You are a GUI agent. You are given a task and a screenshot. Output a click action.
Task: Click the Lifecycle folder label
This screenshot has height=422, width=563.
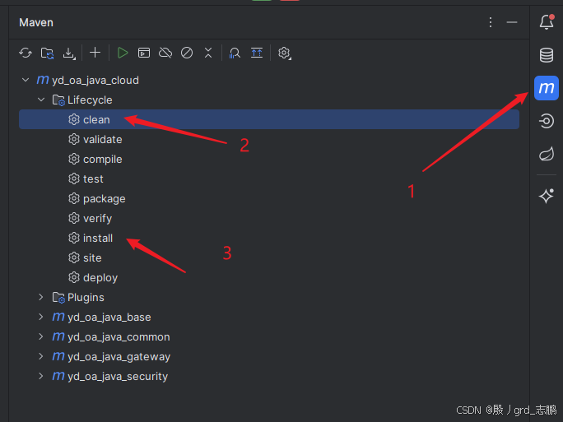(x=90, y=100)
